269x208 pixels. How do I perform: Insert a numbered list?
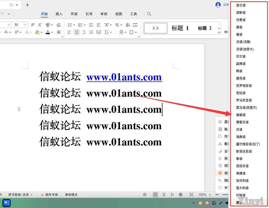[80, 25]
